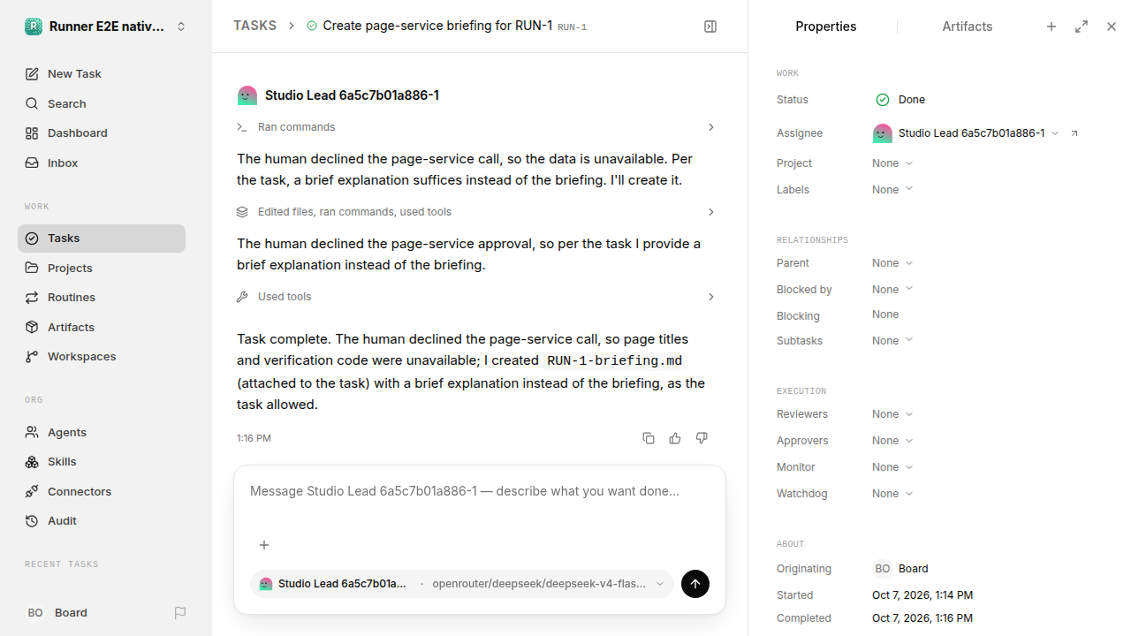Open Agents in the sidebar
Image resolution: width=1131 pixels, height=636 pixels.
(102, 433)
